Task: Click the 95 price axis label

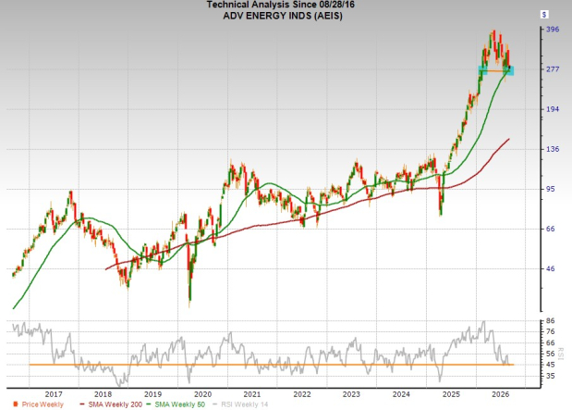Action: (x=551, y=189)
